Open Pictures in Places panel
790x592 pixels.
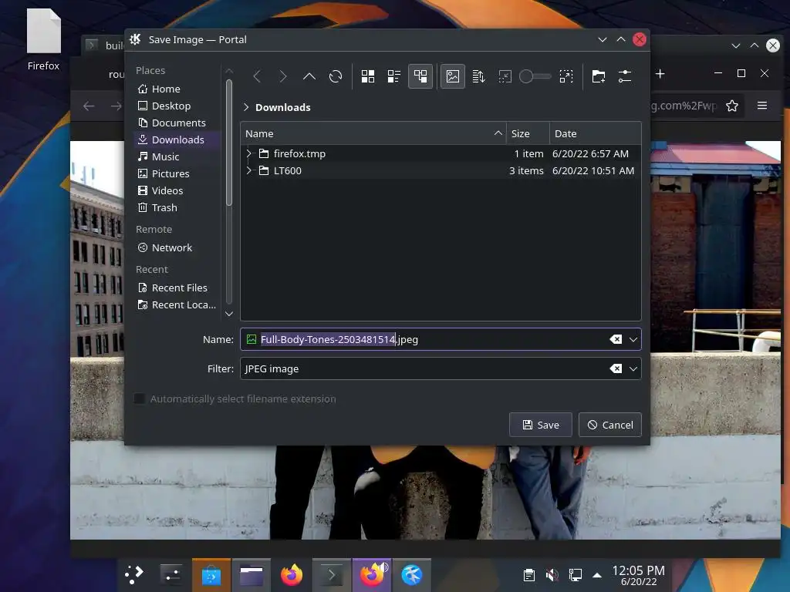(177, 173)
